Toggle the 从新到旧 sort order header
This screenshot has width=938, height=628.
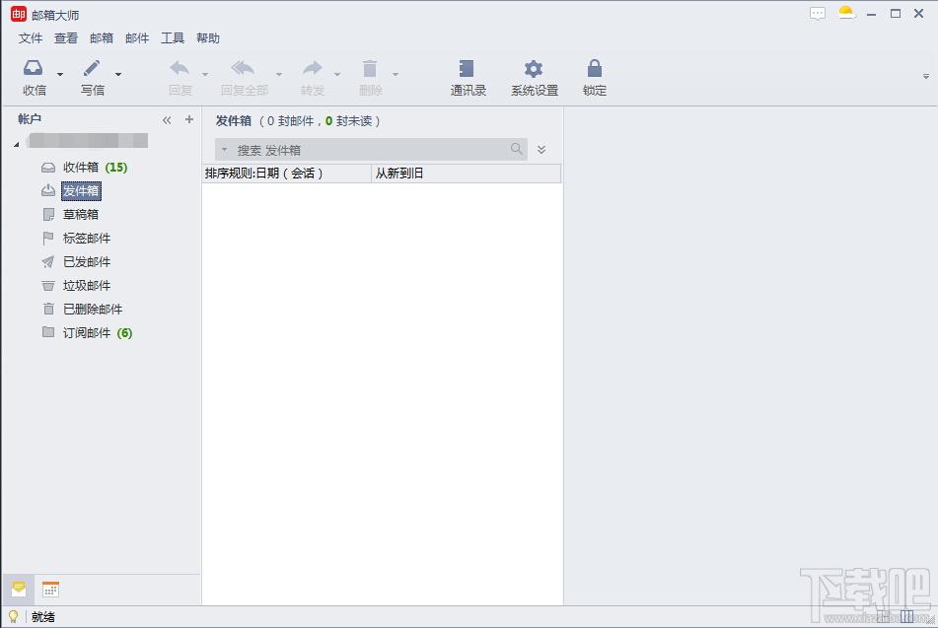[466, 174]
